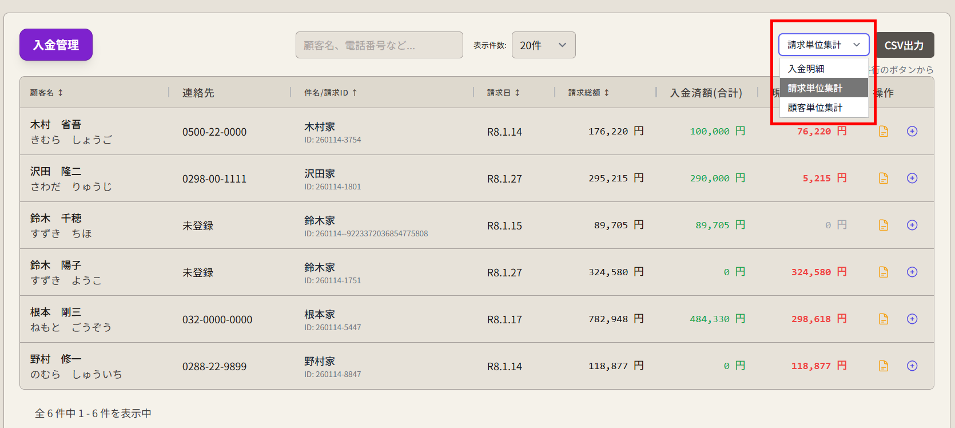Add payment via plus icon for 根本 剛三

point(912,319)
